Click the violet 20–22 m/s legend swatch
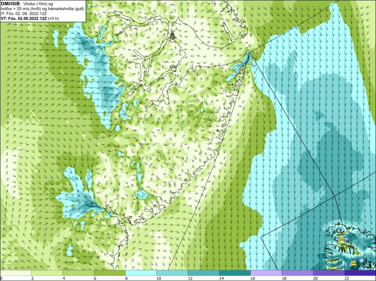 coord(329,273)
